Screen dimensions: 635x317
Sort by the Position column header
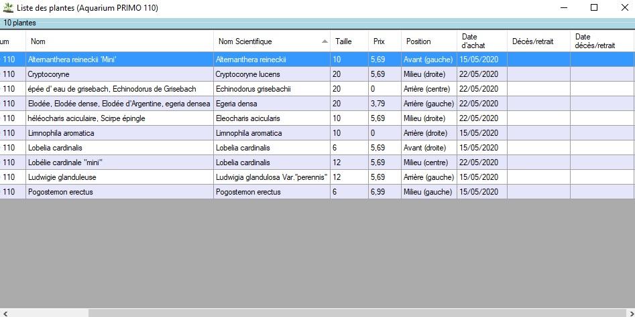[x=429, y=41]
